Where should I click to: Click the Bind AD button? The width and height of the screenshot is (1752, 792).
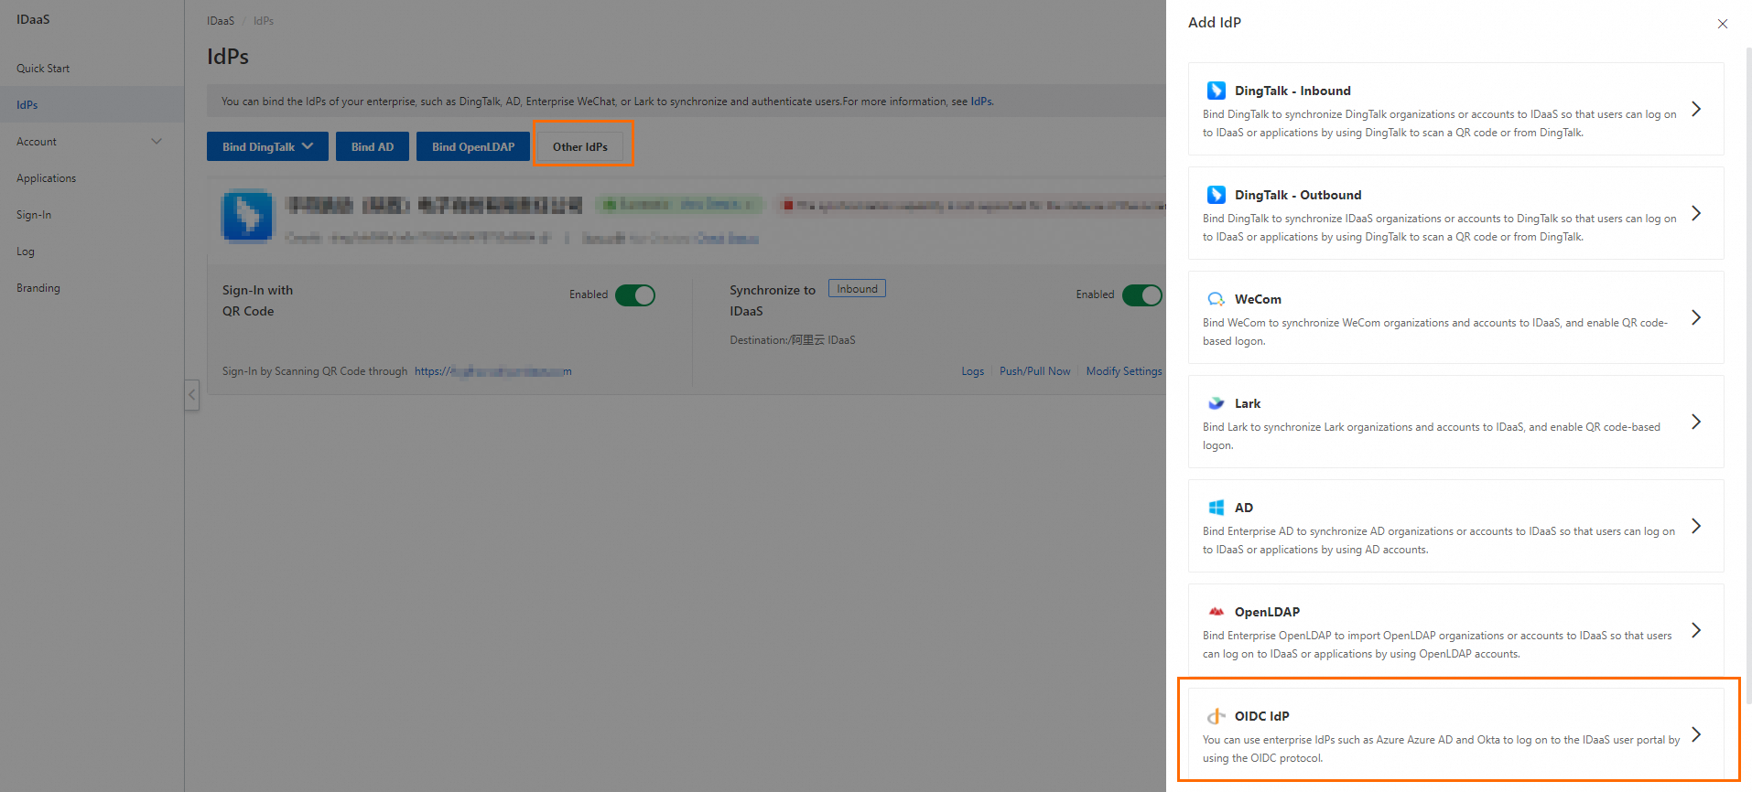tap(373, 146)
